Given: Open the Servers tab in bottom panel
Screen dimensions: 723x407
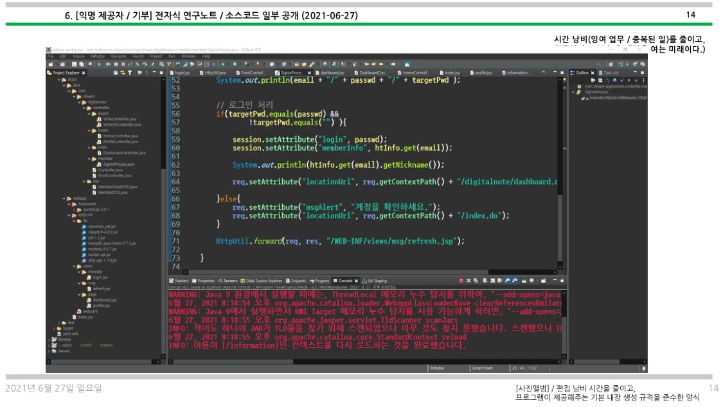Looking at the screenshot, I should tap(228, 281).
